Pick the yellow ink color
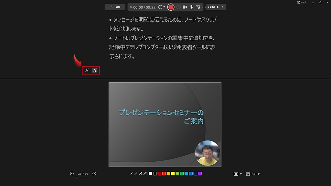Screen dimensions: 331x186 pyautogui.click(x=173, y=173)
